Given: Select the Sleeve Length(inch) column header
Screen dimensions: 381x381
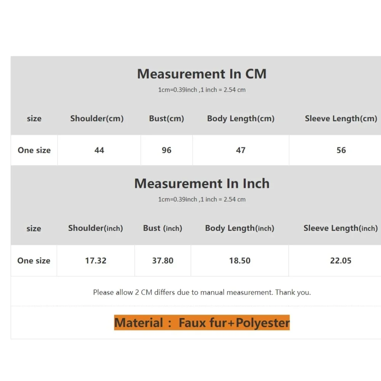Looking at the screenshot, I should [x=340, y=228].
